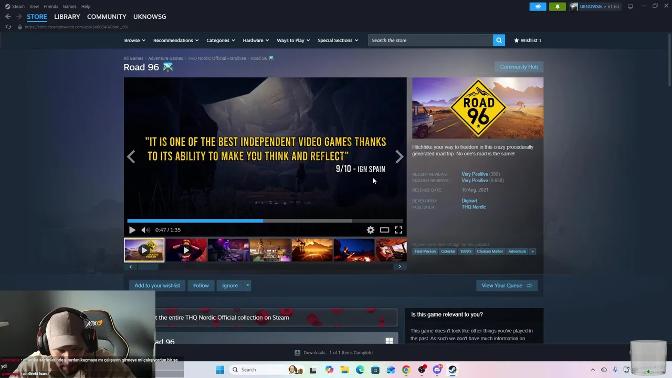Open the UKNOWSG profile tab

[150, 17]
